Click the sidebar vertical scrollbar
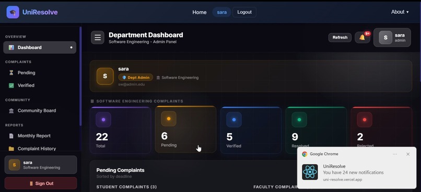Viewport: 421px width, 192px height. [80, 76]
